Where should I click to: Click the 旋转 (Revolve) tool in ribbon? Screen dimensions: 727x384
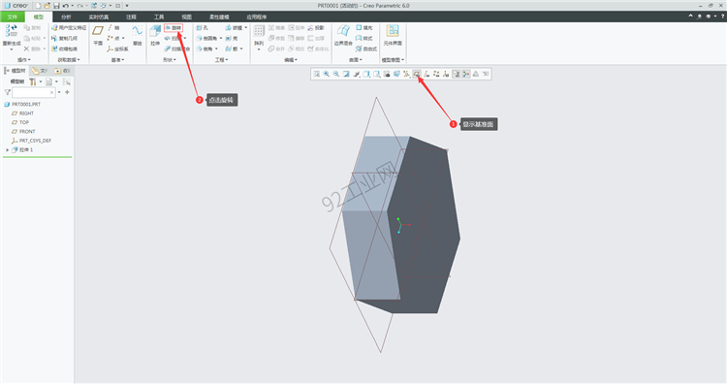point(174,28)
